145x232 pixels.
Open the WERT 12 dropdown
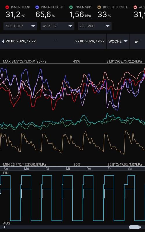pos(57,26)
